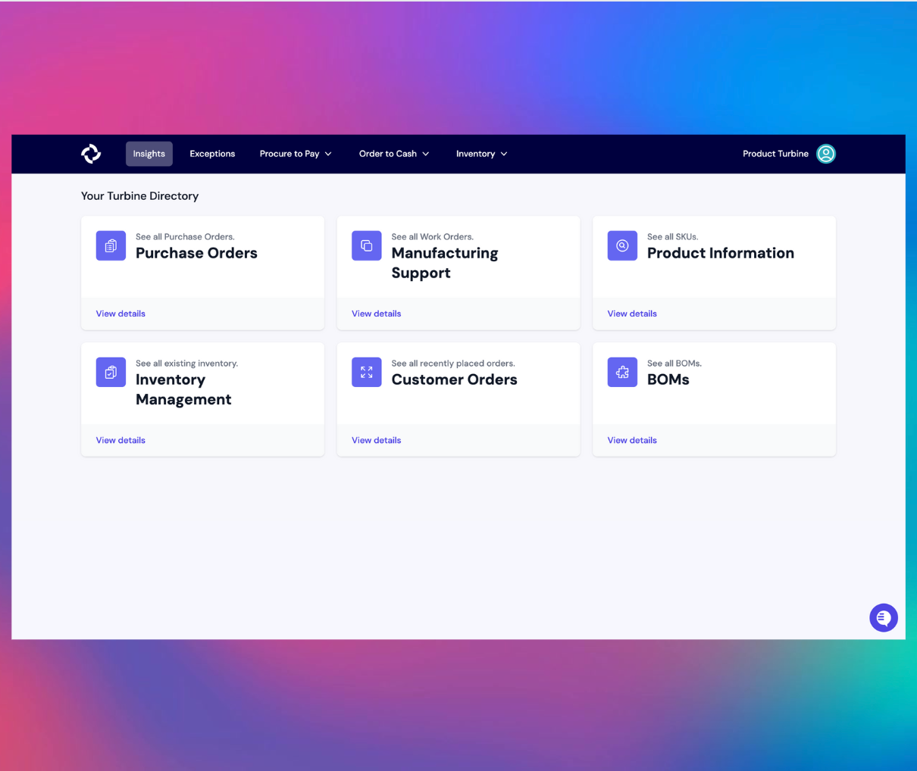View details for Inventory Management
Viewport: 917px width, 771px height.
click(x=120, y=440)
